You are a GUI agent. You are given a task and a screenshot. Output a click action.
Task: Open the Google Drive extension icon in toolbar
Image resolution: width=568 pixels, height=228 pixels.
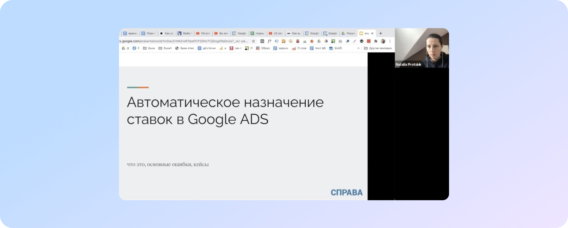(x=319, y=41)
